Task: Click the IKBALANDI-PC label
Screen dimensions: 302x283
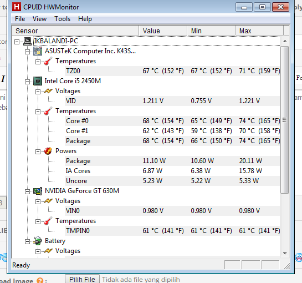Action: pyautogui.click(x=56, y=41)
